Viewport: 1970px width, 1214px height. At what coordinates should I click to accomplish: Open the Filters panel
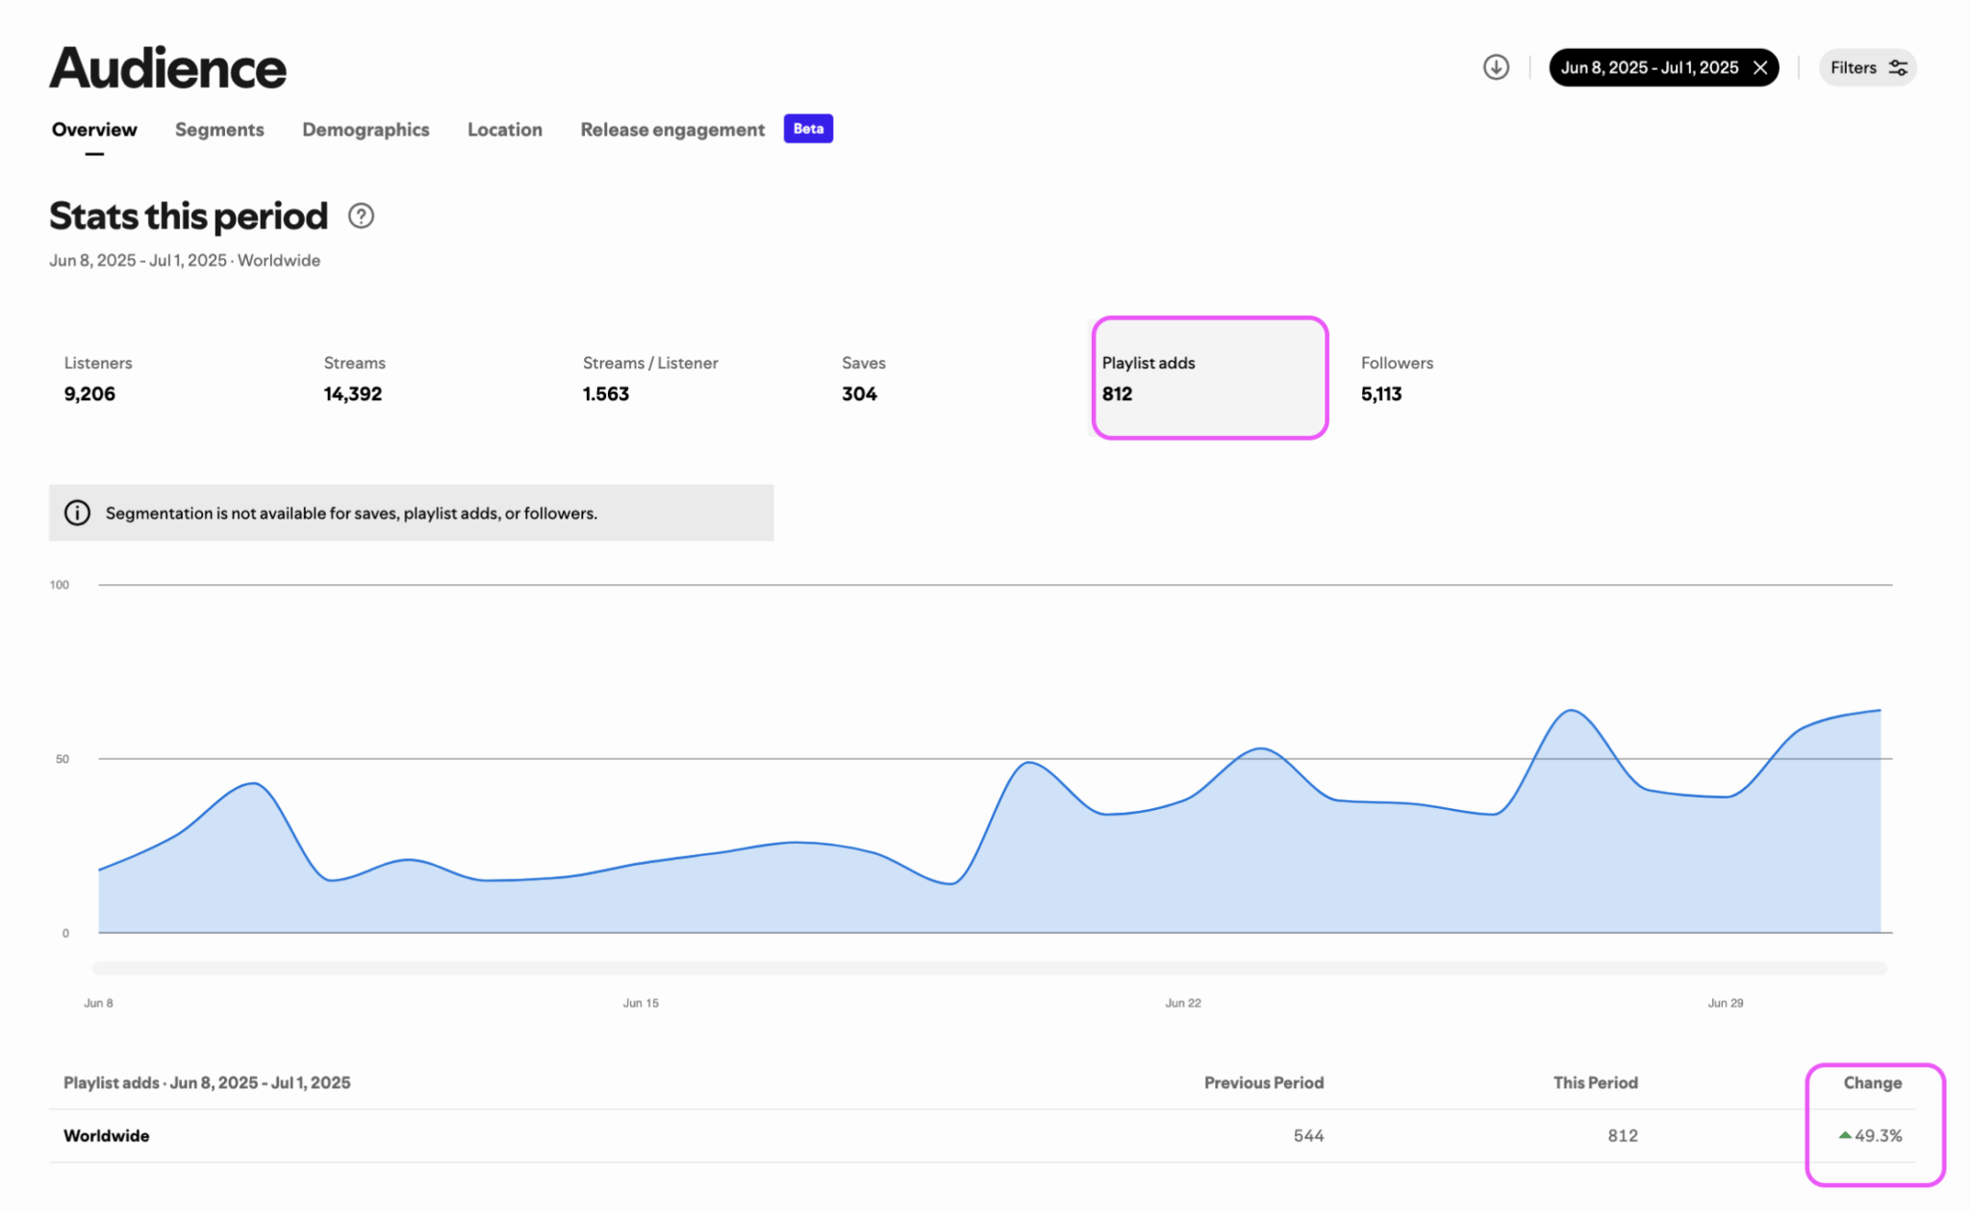[x=1867, y=67]
